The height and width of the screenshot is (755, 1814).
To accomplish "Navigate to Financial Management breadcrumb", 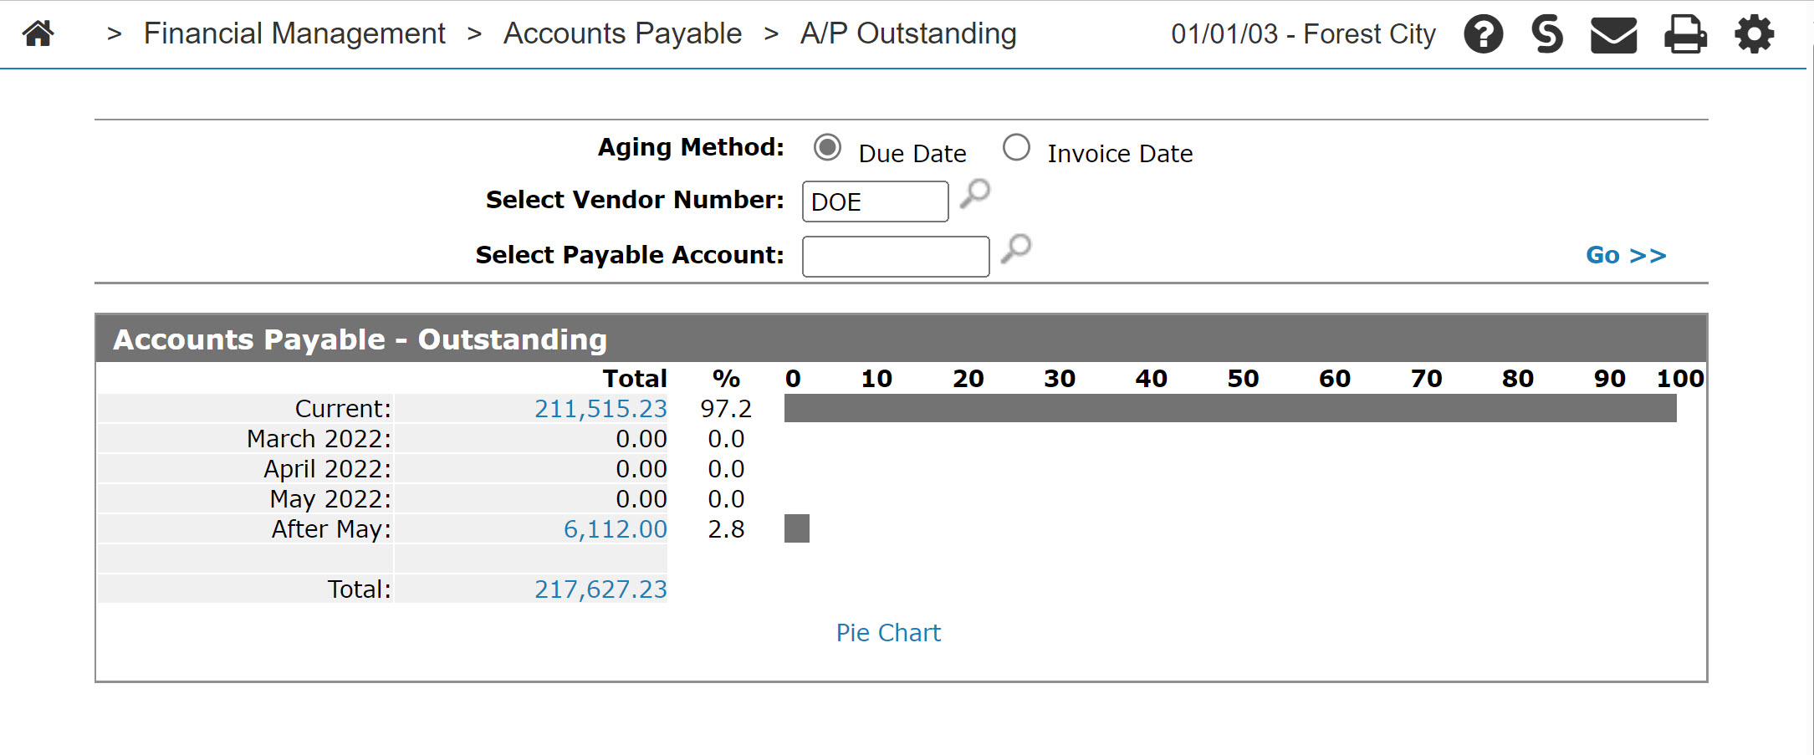I will pyautogui.click(x=294, y=33).
